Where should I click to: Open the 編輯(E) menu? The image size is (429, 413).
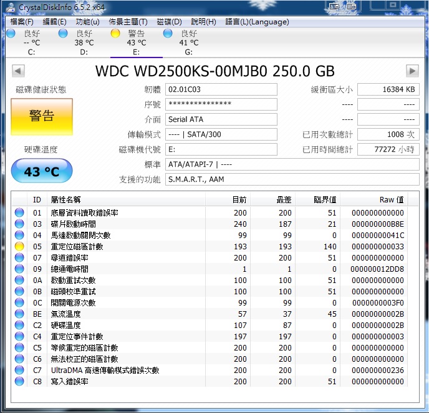(54, 22)
